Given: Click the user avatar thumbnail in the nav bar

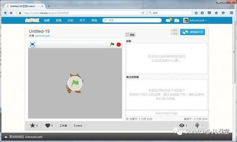Looking at the screenshot, I should pyautogui.click(x=186, y=20).
